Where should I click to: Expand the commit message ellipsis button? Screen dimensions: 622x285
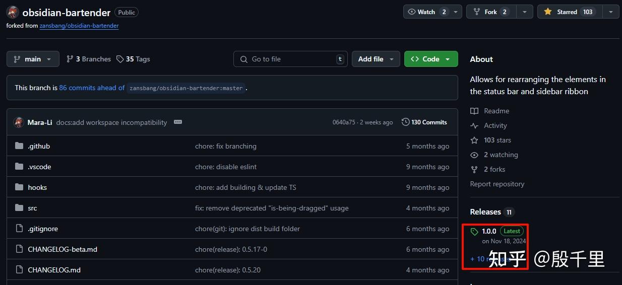tap(177, 122)
